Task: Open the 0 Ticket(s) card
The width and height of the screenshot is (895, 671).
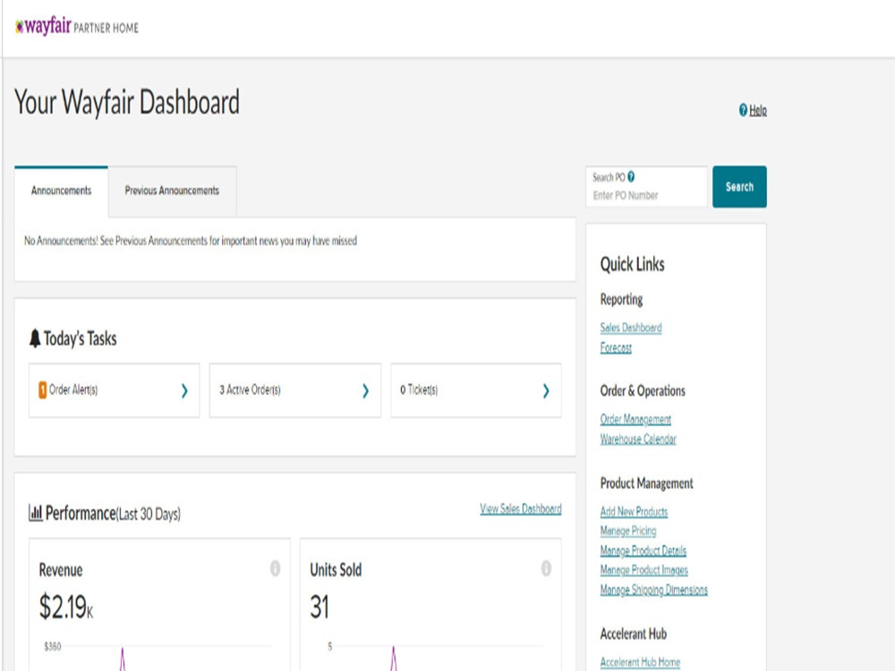Action: click(476, 390)
